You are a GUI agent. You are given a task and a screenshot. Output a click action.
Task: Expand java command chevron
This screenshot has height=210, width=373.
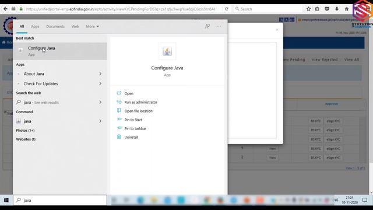coord(100,121)
